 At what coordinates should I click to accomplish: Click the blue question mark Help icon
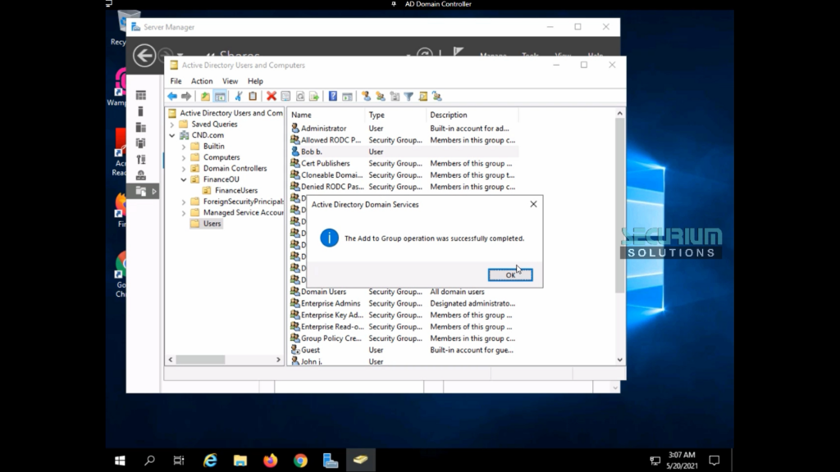pos(333,97)
